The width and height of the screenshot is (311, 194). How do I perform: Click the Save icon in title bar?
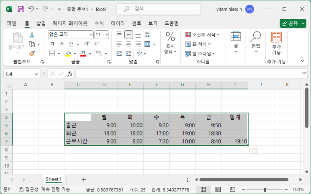pos(21,9)
